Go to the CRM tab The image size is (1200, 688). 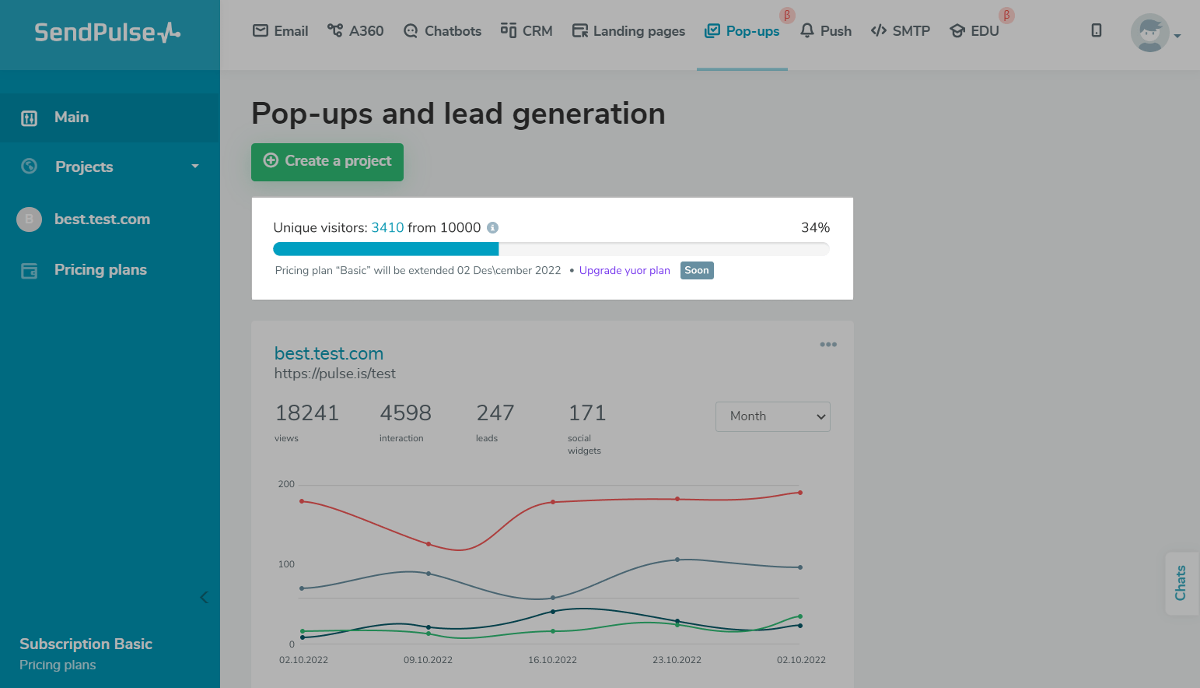[x=527, y=31]
